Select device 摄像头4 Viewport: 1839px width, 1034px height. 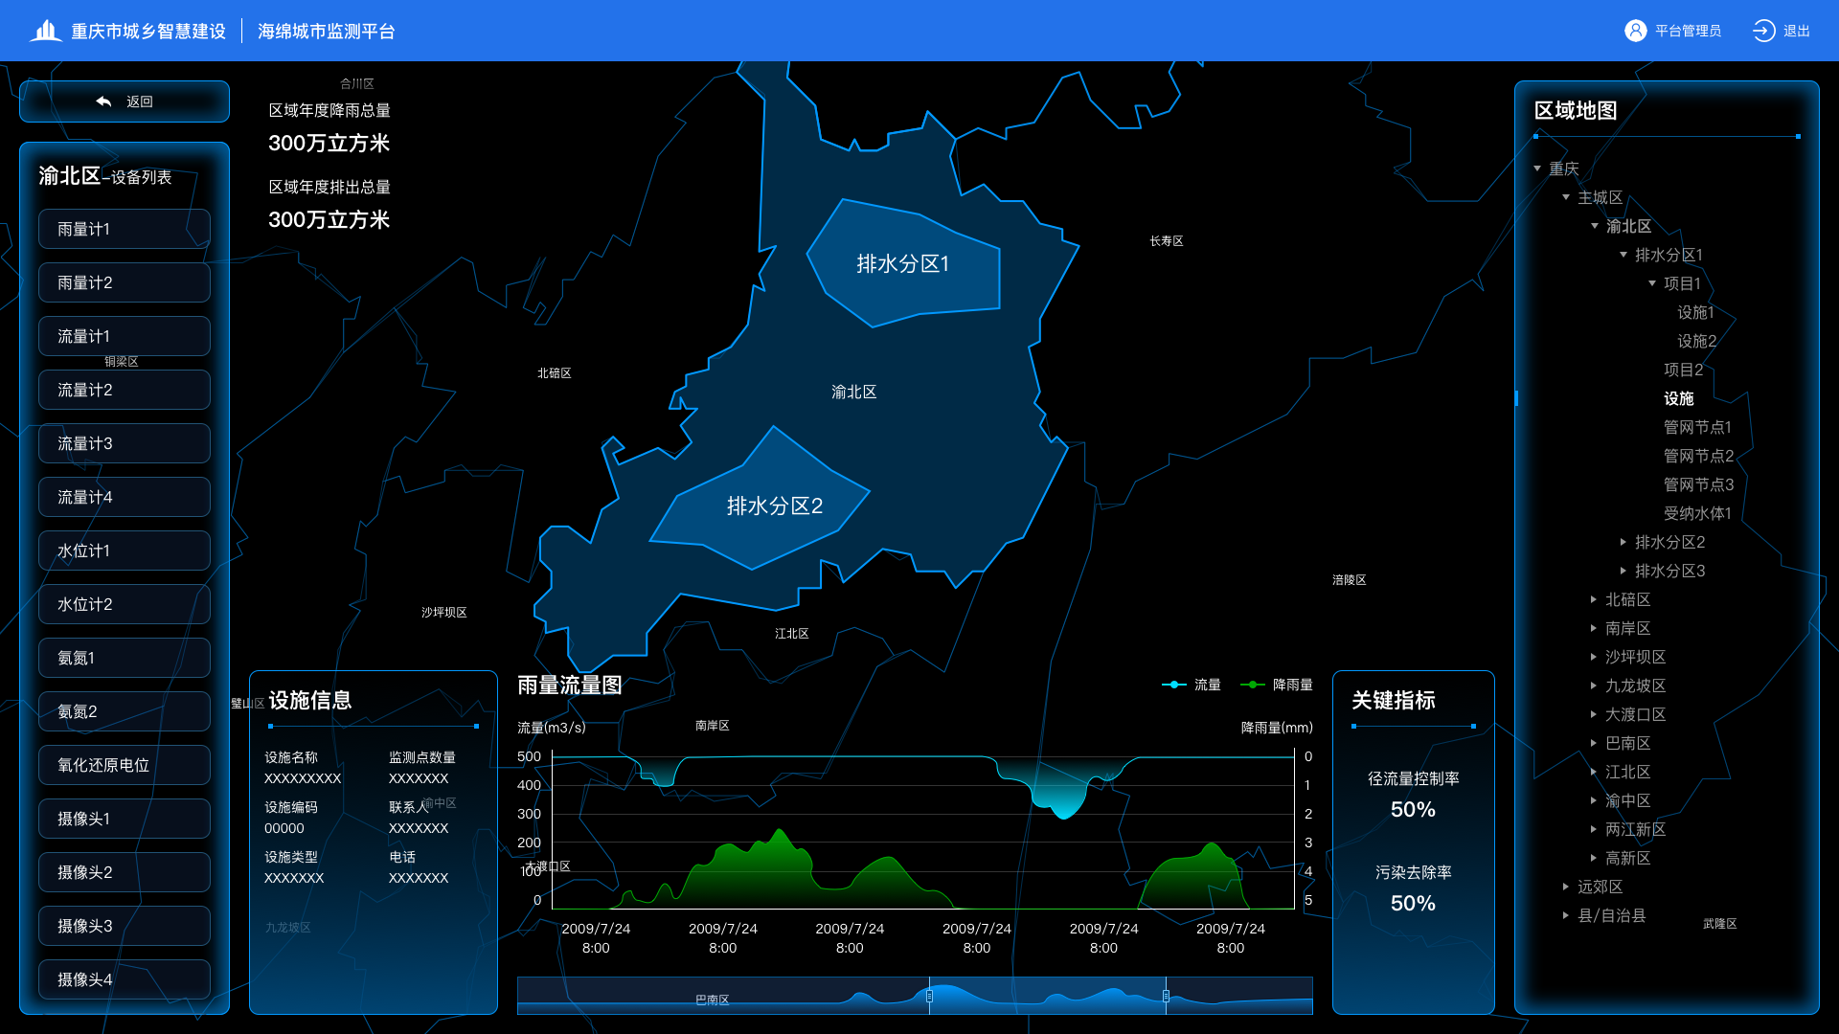pyautogui.click(x=125, y=979)
